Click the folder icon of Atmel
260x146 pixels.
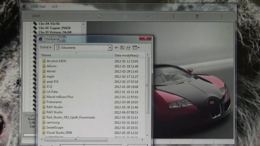pyautogui.click(x=44, y=71)
